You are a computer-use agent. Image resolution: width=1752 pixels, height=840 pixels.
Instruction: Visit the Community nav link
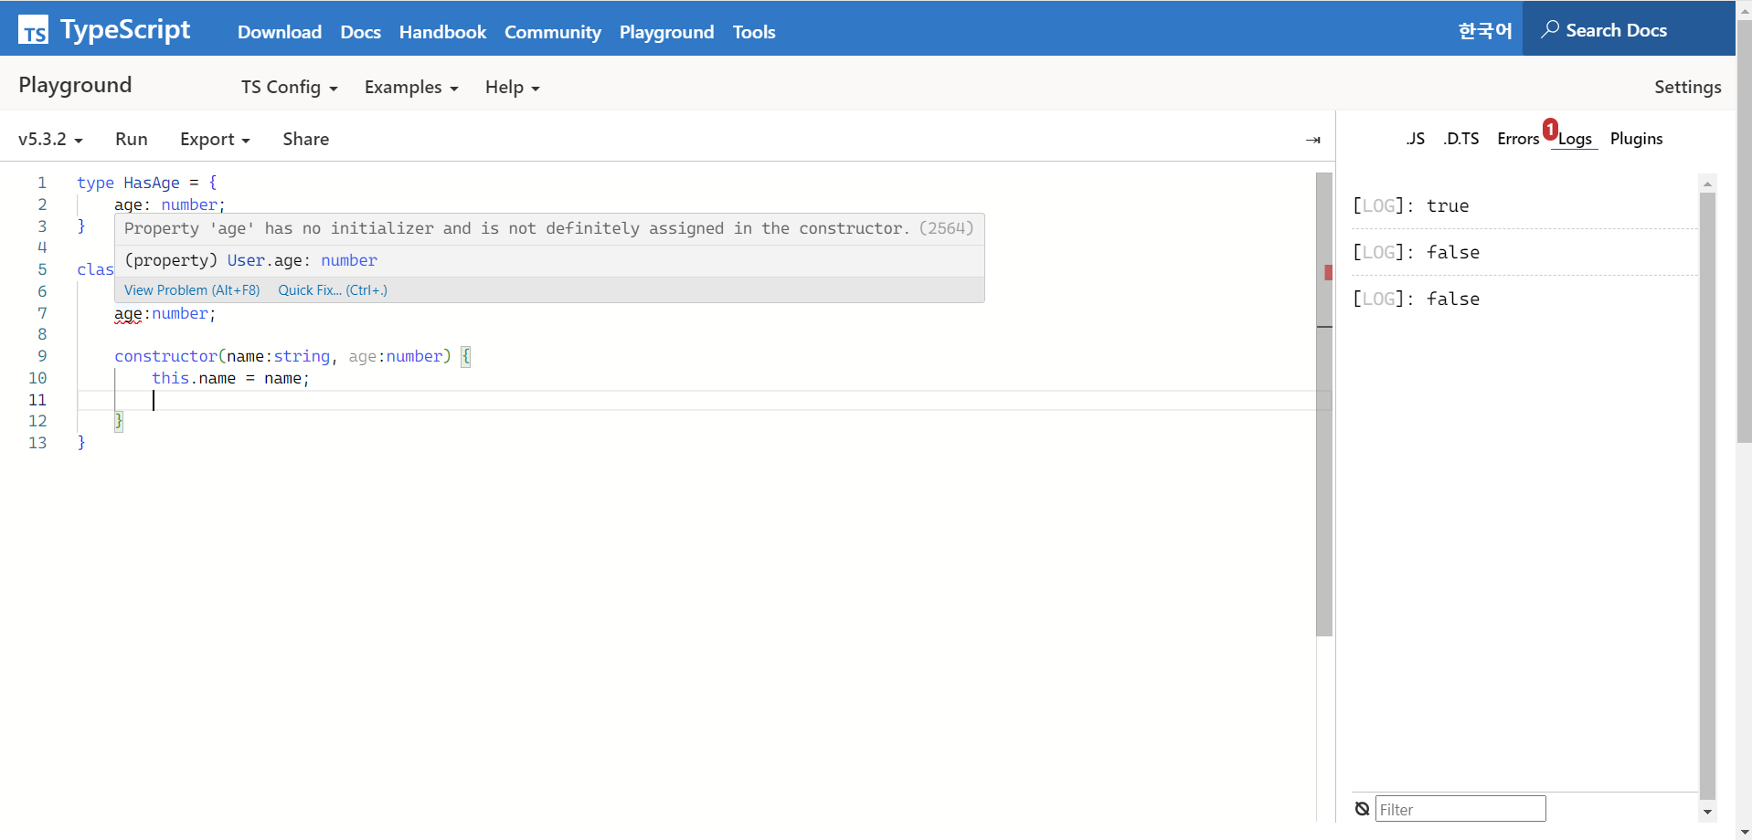tap(553, 32)
